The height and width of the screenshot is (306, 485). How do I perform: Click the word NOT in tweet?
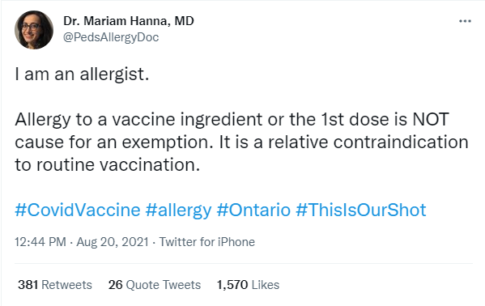click(x=431, y=120)
